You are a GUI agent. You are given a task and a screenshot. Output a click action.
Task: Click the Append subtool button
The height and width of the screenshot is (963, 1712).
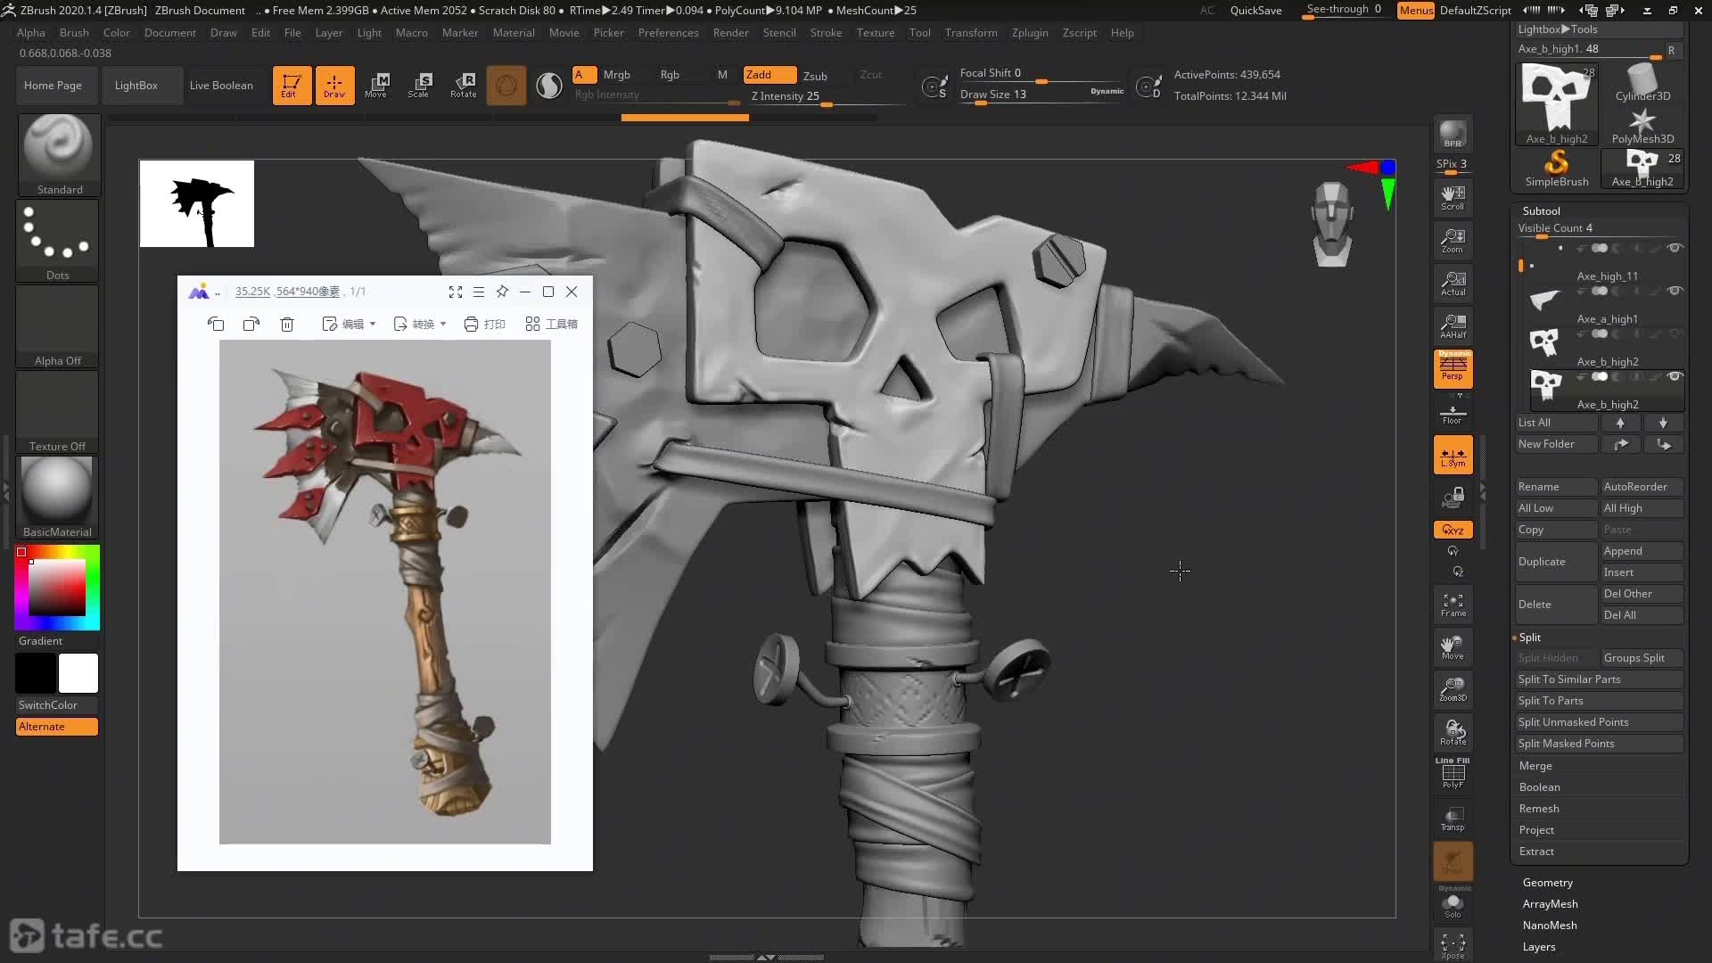(x=1642, y=551)
